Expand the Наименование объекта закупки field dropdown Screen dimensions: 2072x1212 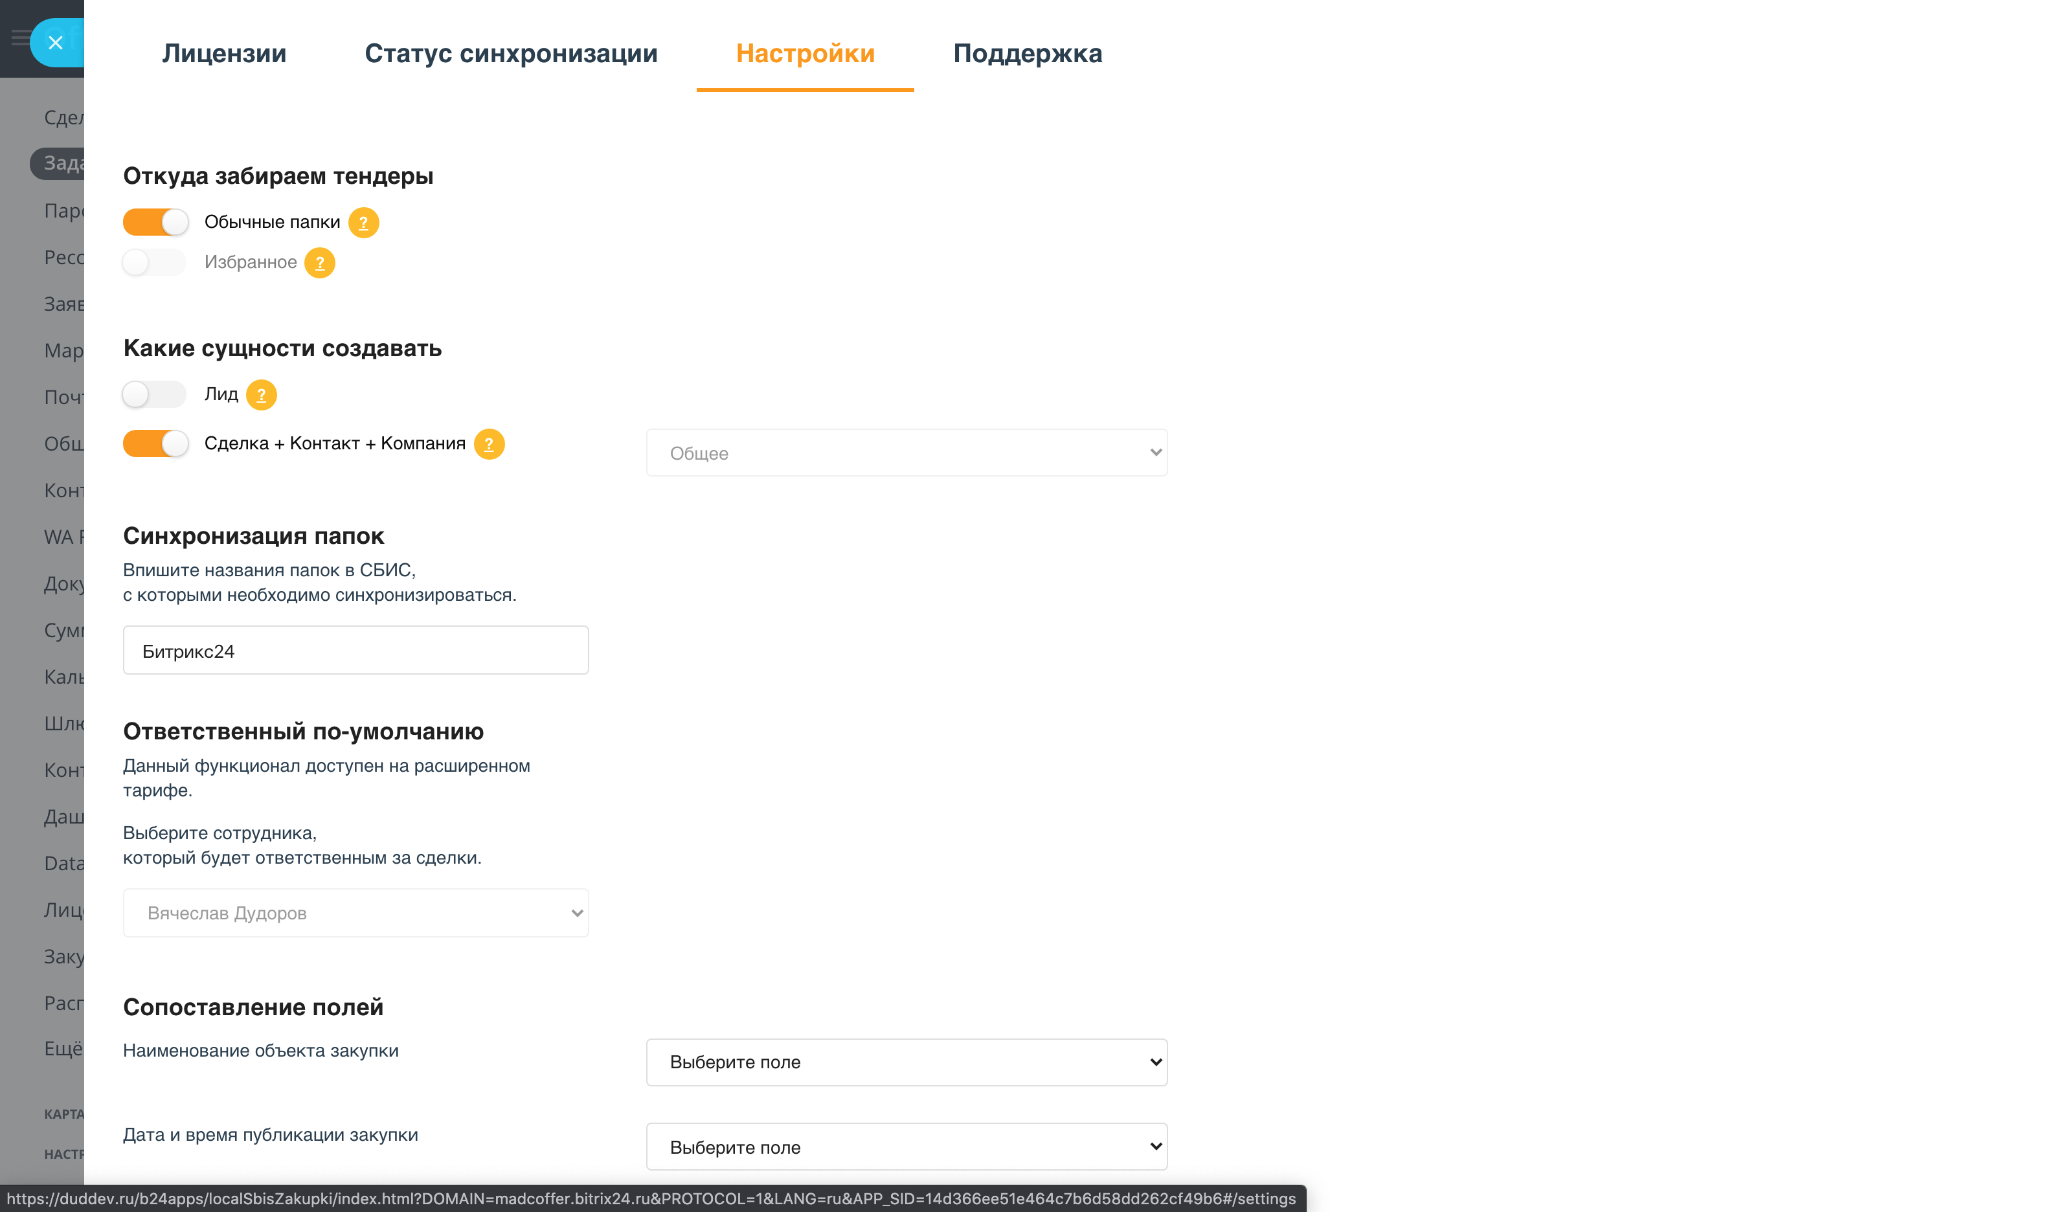906,1062
